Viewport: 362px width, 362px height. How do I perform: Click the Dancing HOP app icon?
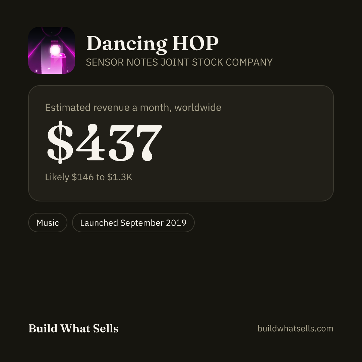pyautogui.click(x=52, y=50)
